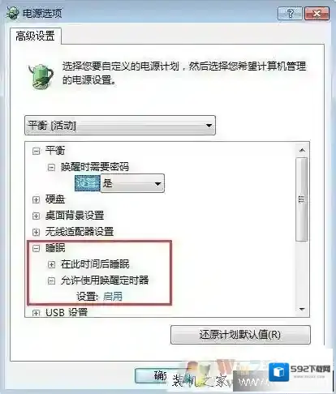Expand the 桌面背景设置 node
Image resolution: width=336 pixels, height=394 pixels.
click(x=36, y=216)
